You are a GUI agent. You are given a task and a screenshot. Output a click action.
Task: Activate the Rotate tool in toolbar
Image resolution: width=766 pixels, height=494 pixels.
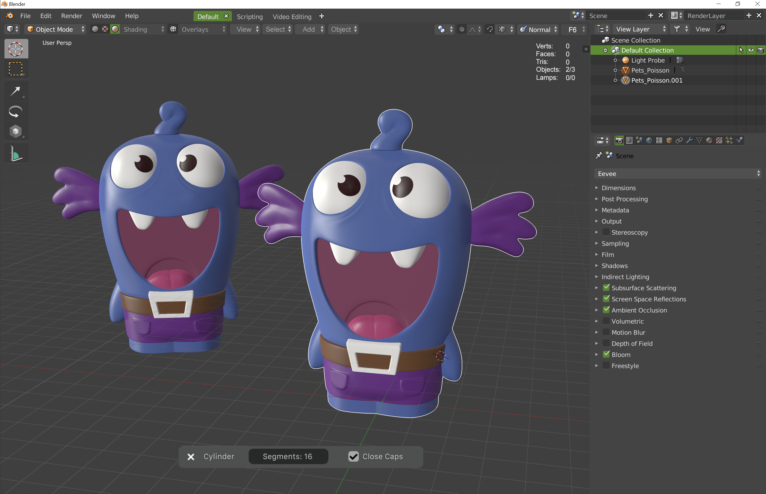[16, 112]
